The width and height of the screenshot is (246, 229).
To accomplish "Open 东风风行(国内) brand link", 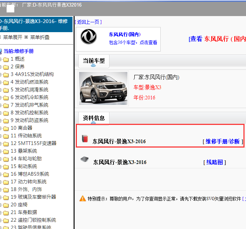I will pos(124,34).
